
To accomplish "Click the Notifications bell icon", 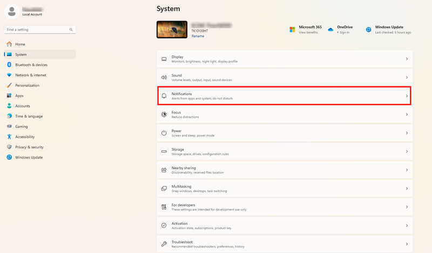I will 164,96.
